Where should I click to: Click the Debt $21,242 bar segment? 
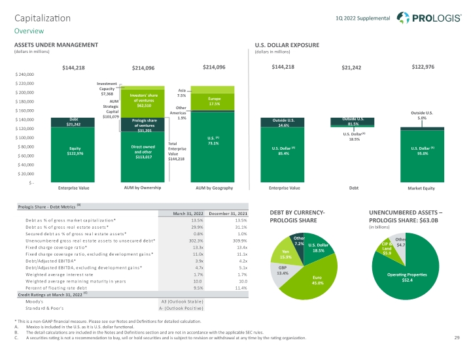[73, 122]
